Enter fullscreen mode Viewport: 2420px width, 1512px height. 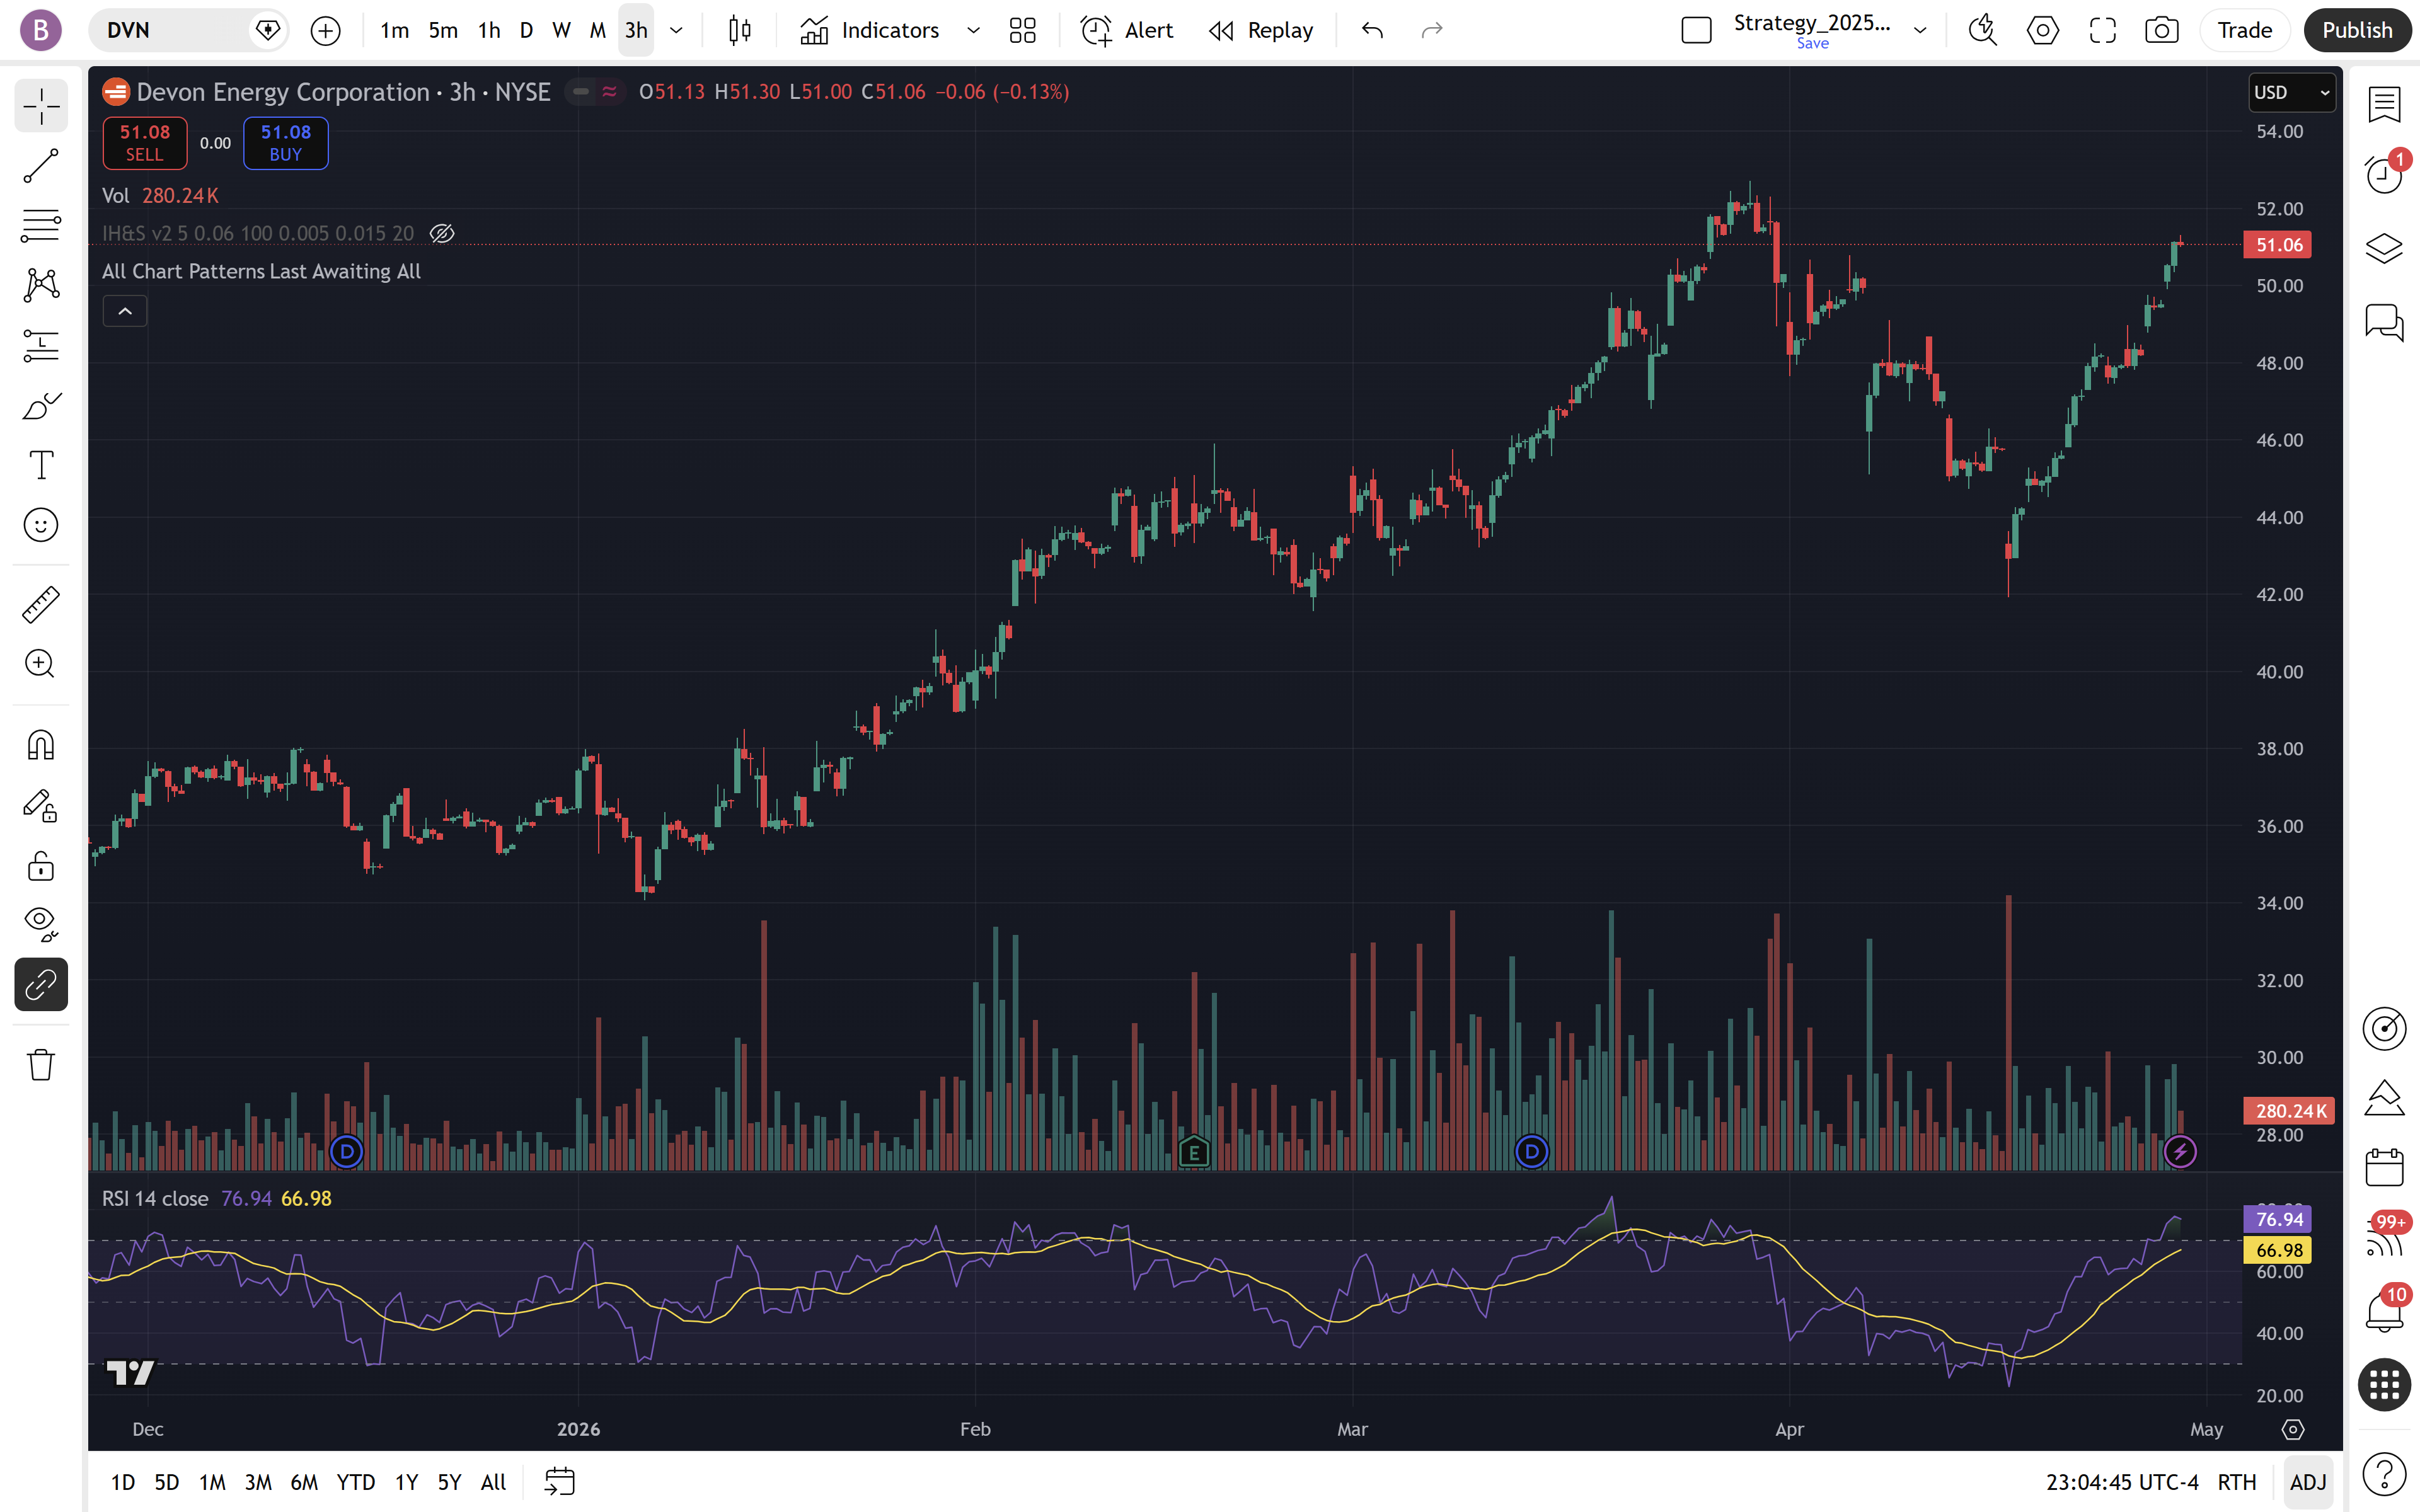(2103, 31)
